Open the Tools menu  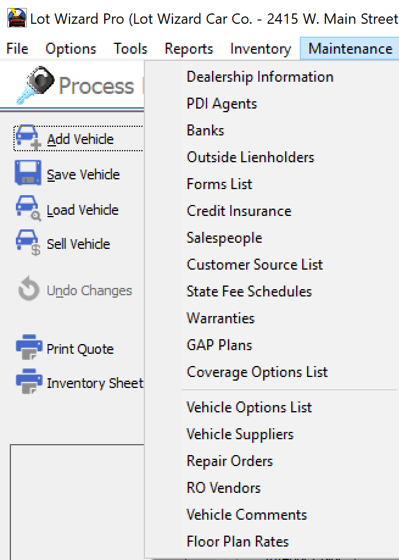[130, 49]
